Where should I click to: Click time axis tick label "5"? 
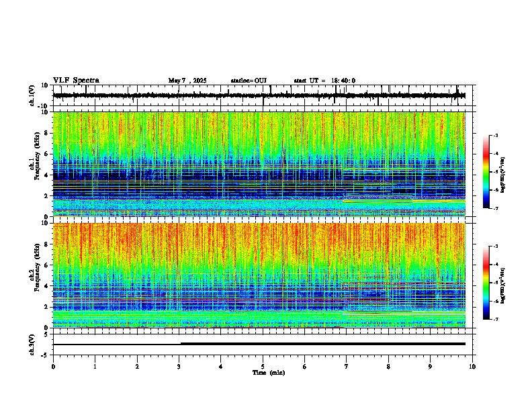click(x=263, y=367)
